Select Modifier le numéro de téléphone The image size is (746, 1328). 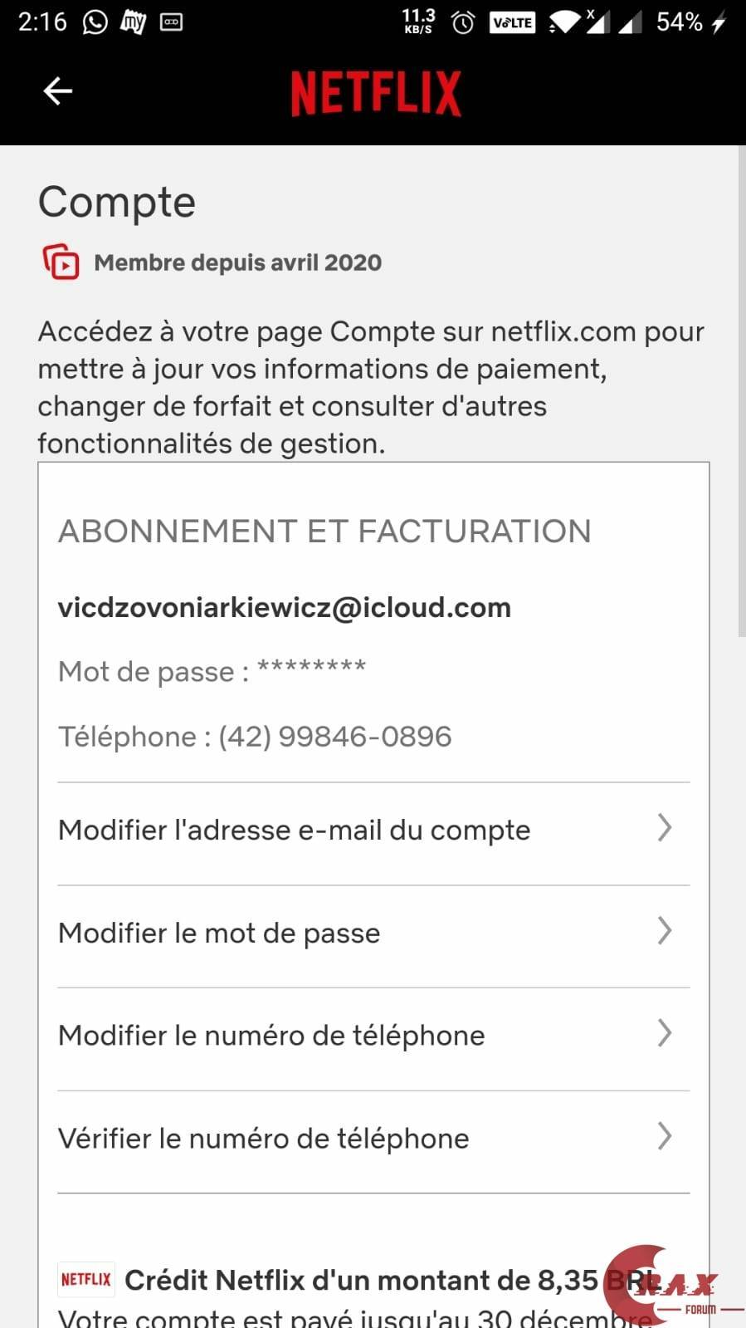[x=271, y=1036]
